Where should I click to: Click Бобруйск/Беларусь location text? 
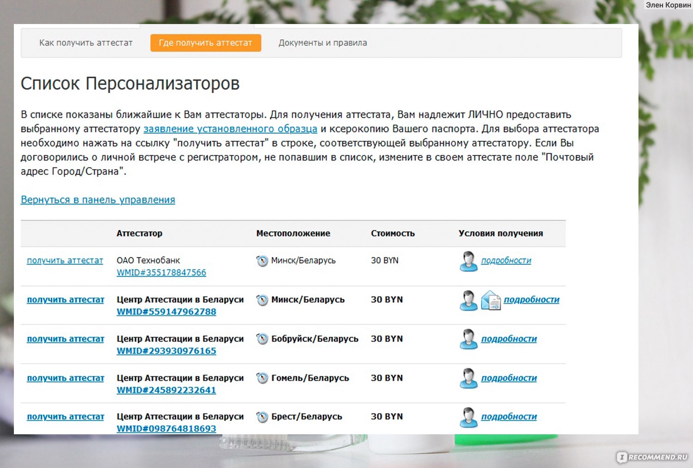coord(315,339)
